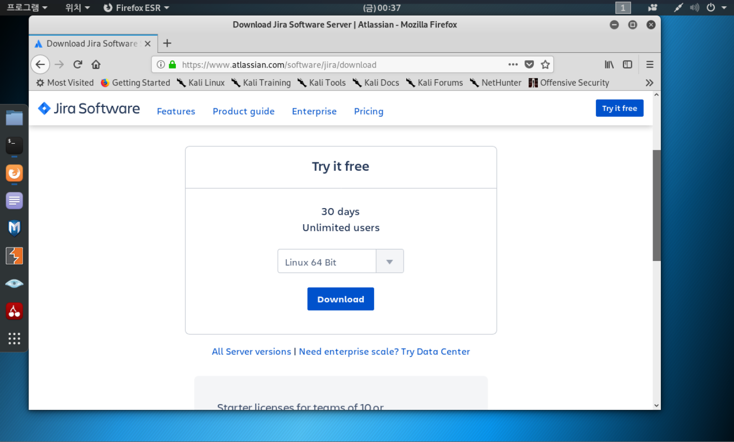This screenshot has height=442, width=734.
Task: Open the Pricing nav item
Action: (x=368, y=111)
